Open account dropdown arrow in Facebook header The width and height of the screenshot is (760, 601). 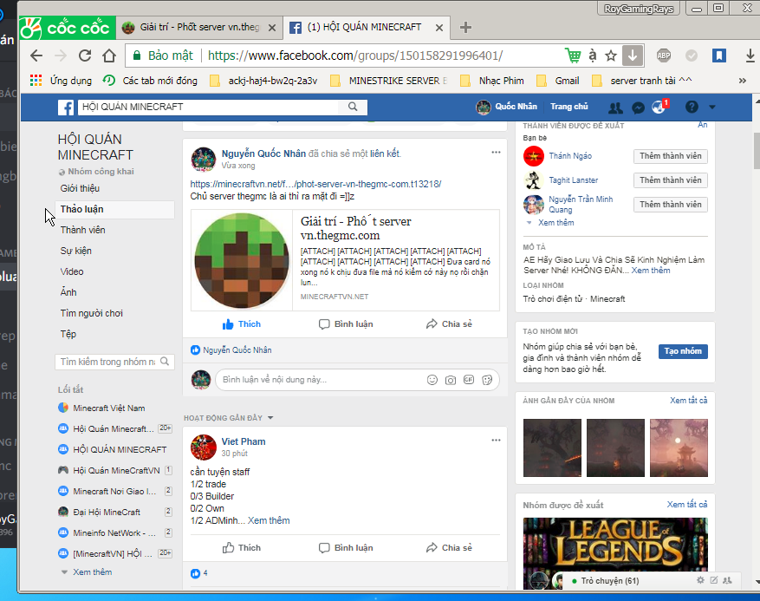(x=712, y=108)
